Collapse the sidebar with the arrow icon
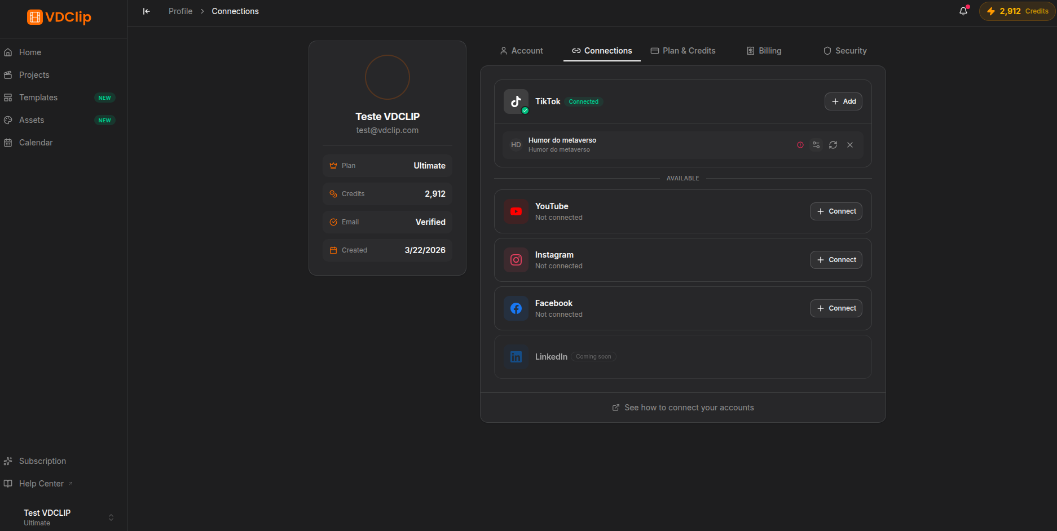The image size is (1057, 531). pyautogui.click(x=147, y=11)
